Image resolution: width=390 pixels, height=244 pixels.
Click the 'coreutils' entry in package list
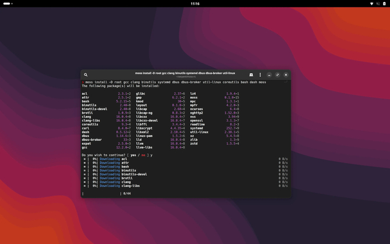pos(90,125)
